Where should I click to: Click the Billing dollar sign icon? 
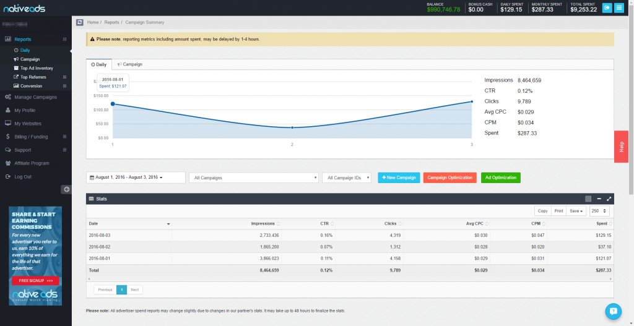[x=8, y=137]
